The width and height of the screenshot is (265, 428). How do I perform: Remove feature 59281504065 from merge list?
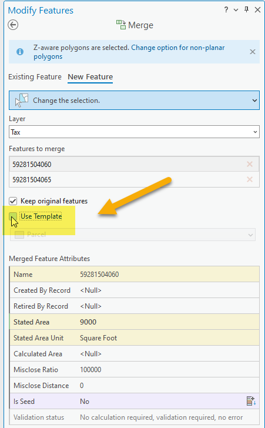250,179
